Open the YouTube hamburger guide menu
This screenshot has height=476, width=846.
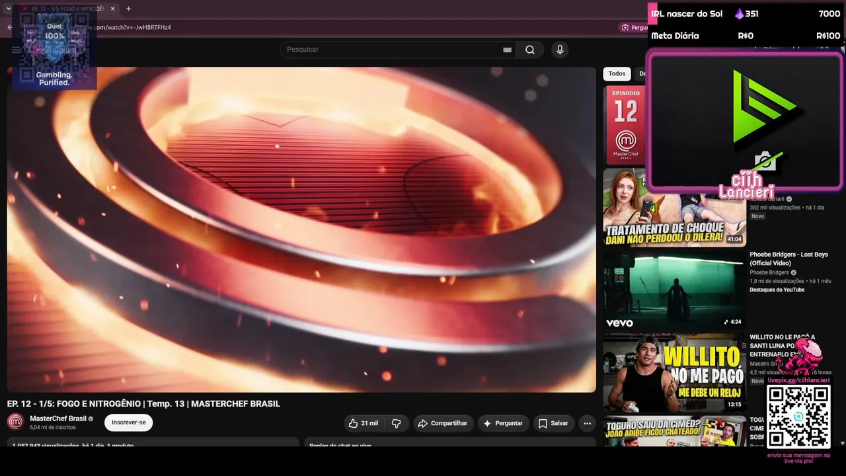[16, 50]
